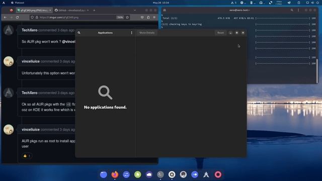Open the Firefox hamburger application menu
This screenshot has height=181, width=322.
pyautogui.click(x=154, y=18)
